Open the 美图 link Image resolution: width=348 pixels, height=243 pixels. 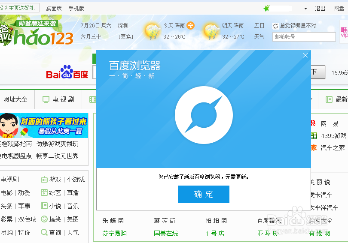coord(73,219)
